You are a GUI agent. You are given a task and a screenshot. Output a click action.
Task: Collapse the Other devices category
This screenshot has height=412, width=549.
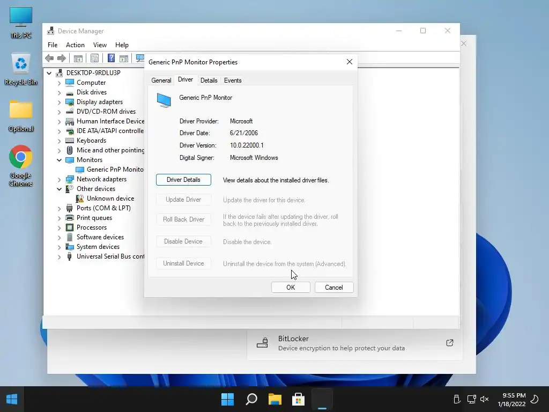59,189
